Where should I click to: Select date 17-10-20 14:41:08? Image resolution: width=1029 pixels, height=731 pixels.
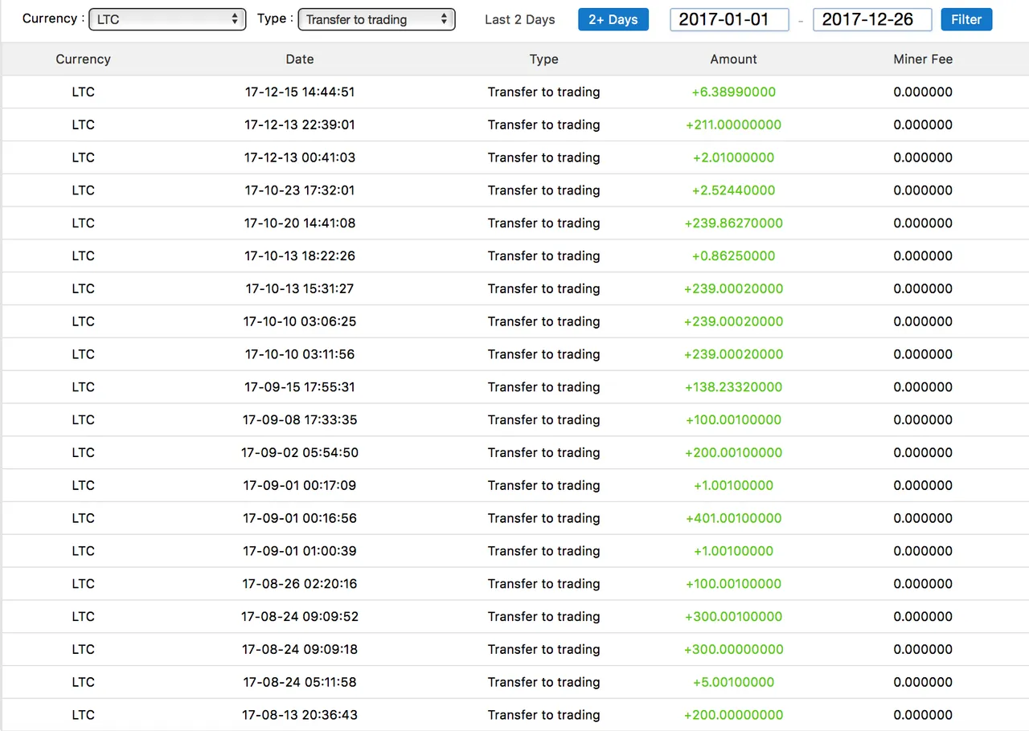pos(300,223)
